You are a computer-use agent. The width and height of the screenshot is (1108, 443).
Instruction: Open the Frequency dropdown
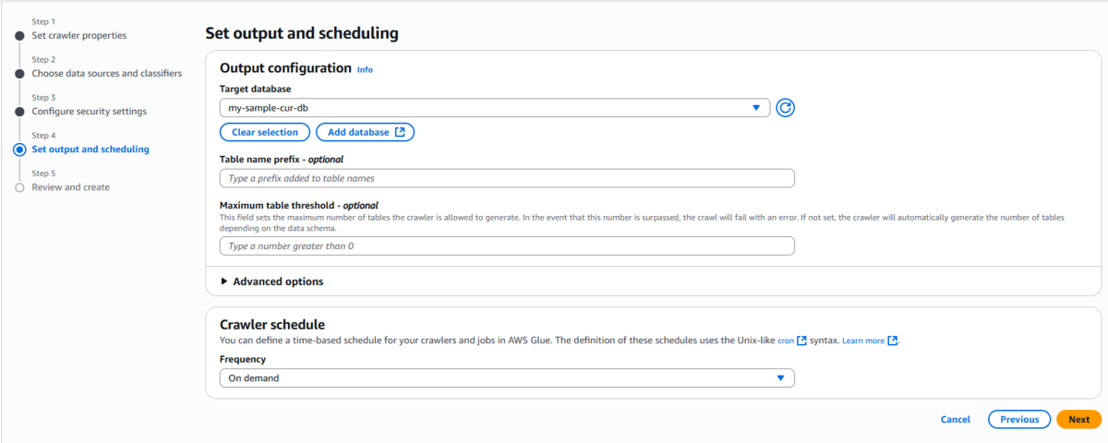pos(507,377)
